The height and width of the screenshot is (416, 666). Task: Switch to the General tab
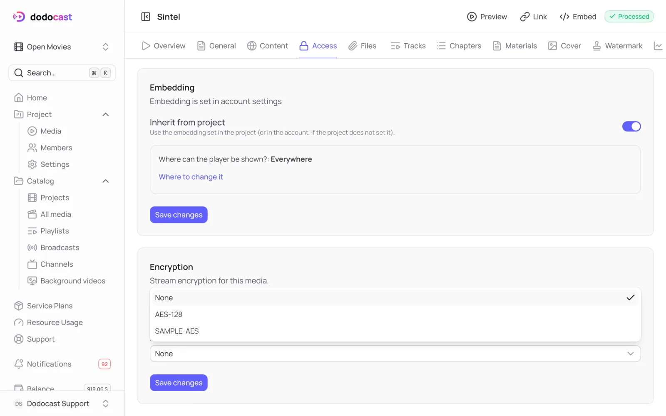216,46
